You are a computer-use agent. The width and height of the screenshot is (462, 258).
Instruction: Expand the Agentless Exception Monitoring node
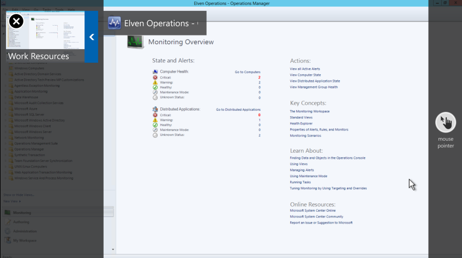point(5,86)
